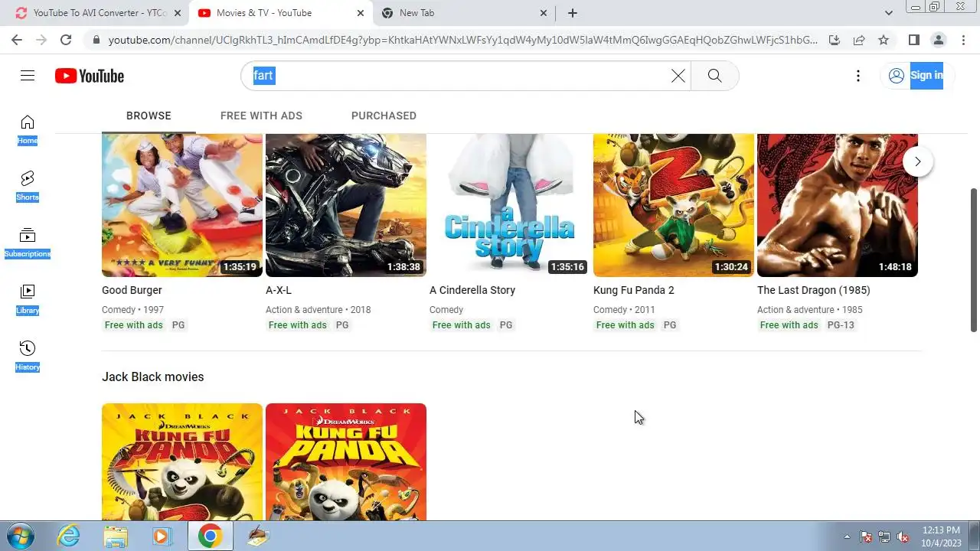The height and width of the screenshot is (551, 980).
Task: Toggle the Chrome side panel
Action: coord(913,40)
